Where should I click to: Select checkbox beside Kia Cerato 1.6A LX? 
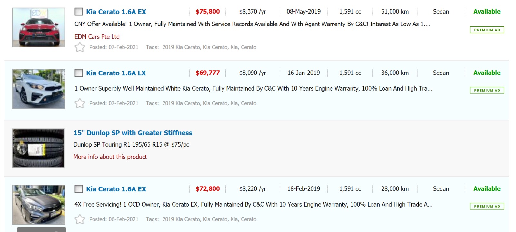click(79, 73)
